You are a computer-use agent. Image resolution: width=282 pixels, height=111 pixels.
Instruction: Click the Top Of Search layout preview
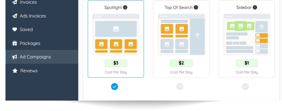tap(181, 34)
